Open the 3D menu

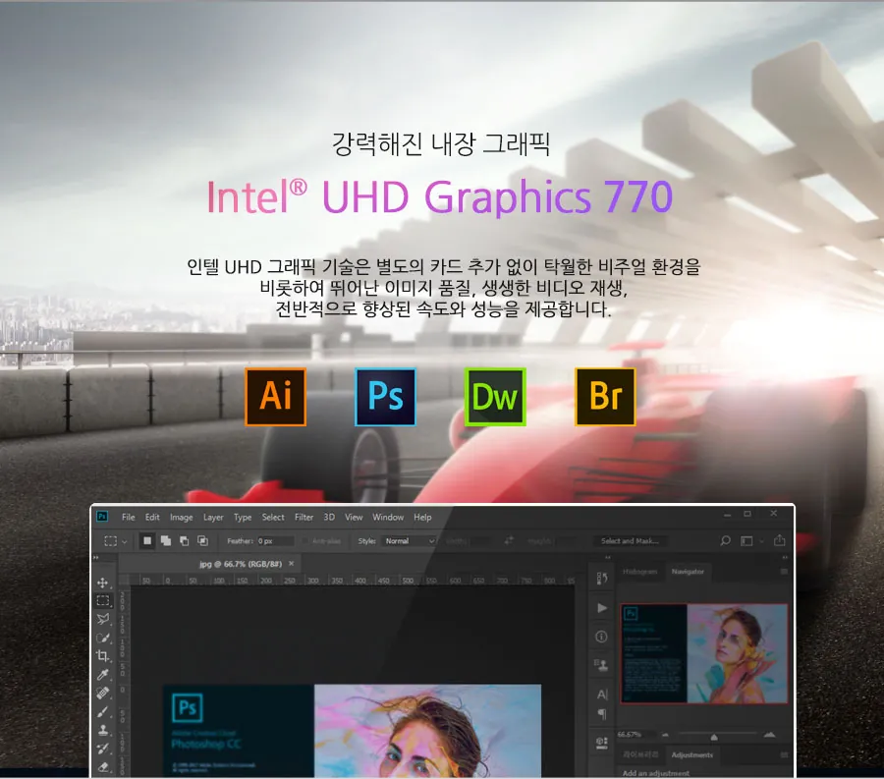[329, 517]
